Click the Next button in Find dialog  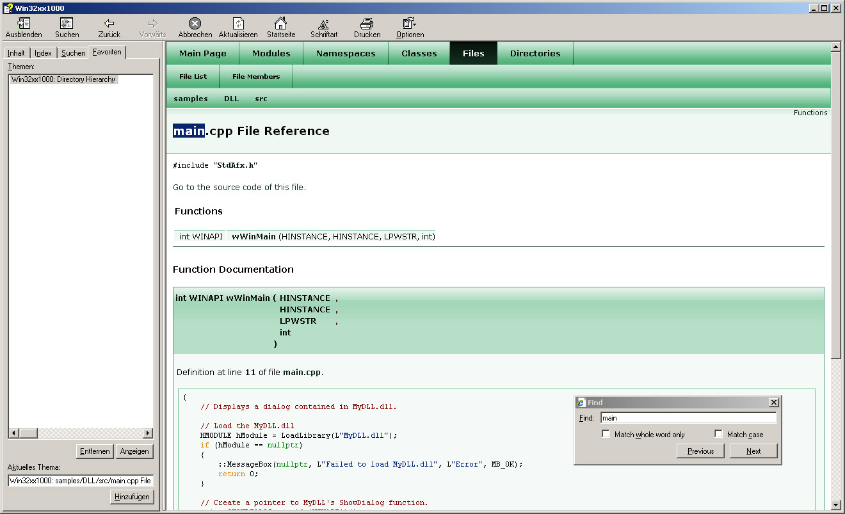pos(753,451)
